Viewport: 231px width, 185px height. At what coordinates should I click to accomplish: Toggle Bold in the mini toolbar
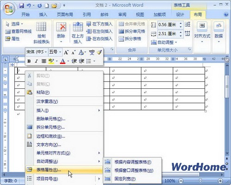point(29,61)
